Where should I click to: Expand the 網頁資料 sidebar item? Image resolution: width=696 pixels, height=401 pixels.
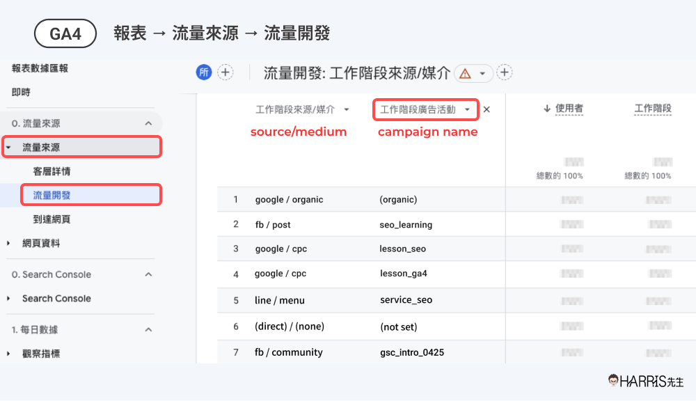[43, 243]
